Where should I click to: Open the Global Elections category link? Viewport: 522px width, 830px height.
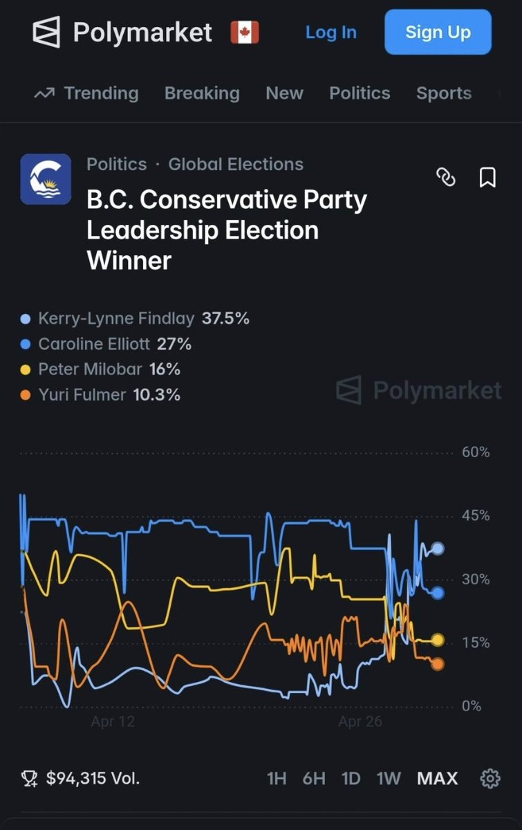(x=236, y=164)
